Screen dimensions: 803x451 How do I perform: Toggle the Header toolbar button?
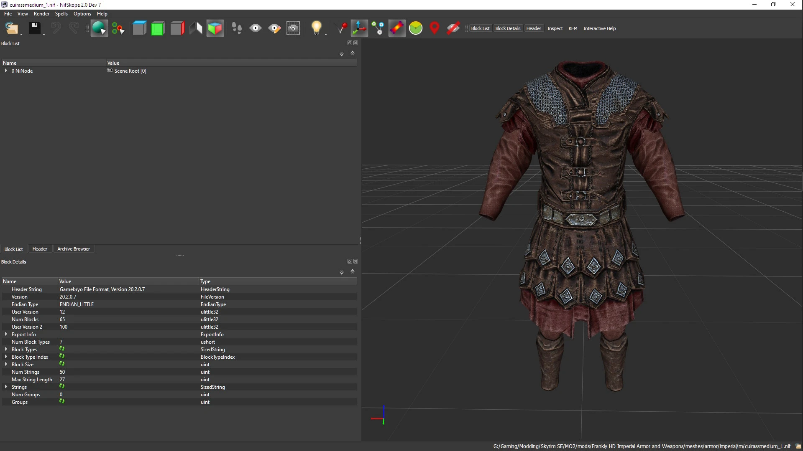pyautogui.click(x=534, y=28)
